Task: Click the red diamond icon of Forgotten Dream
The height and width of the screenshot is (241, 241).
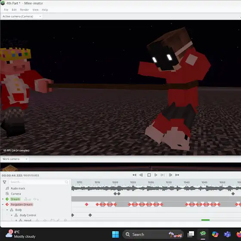Action: pos(7,204)
